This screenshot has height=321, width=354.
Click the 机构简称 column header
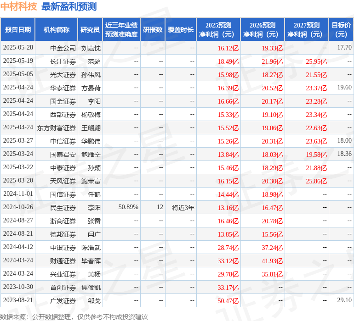[57, 30]
